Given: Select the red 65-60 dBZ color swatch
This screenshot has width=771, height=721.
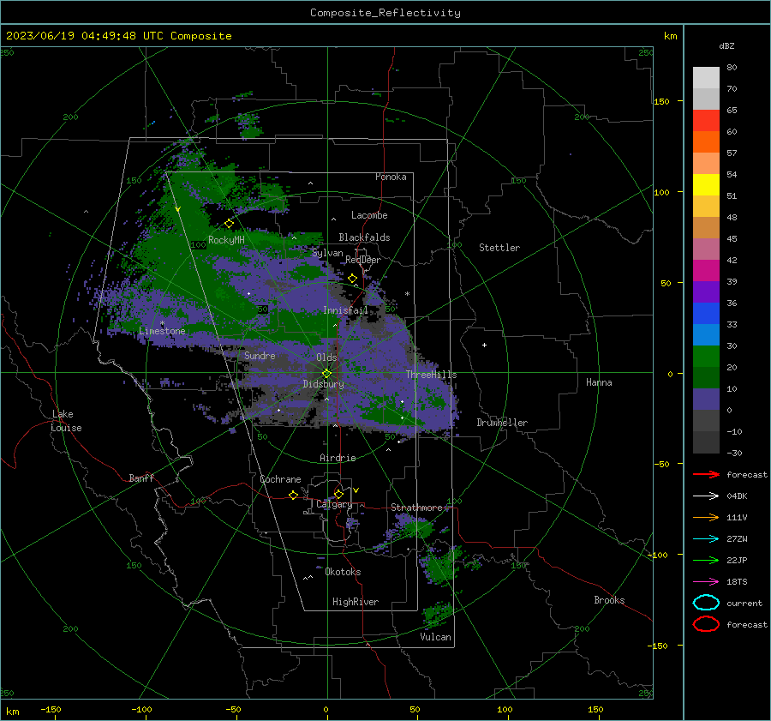Looking at the screenshot, I should click(706, 121).
